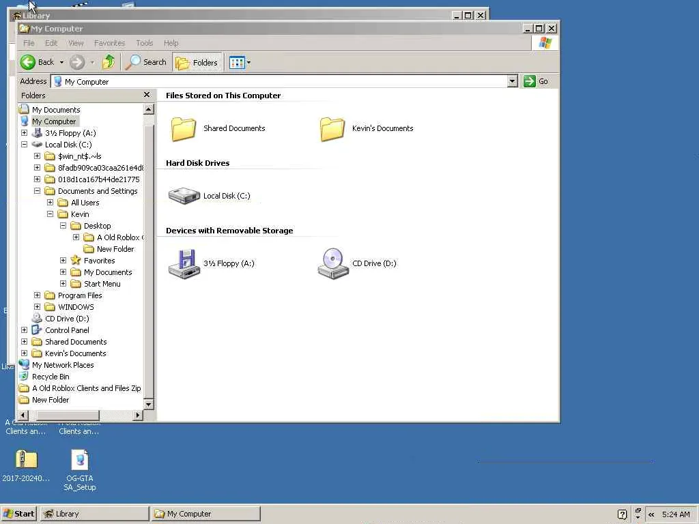Open Forward history dropdown arrow

[x=92, y=62]
